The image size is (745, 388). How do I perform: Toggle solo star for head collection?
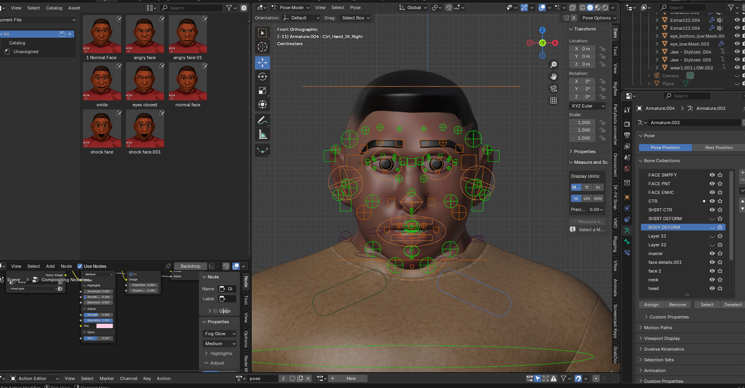point(720,288)
